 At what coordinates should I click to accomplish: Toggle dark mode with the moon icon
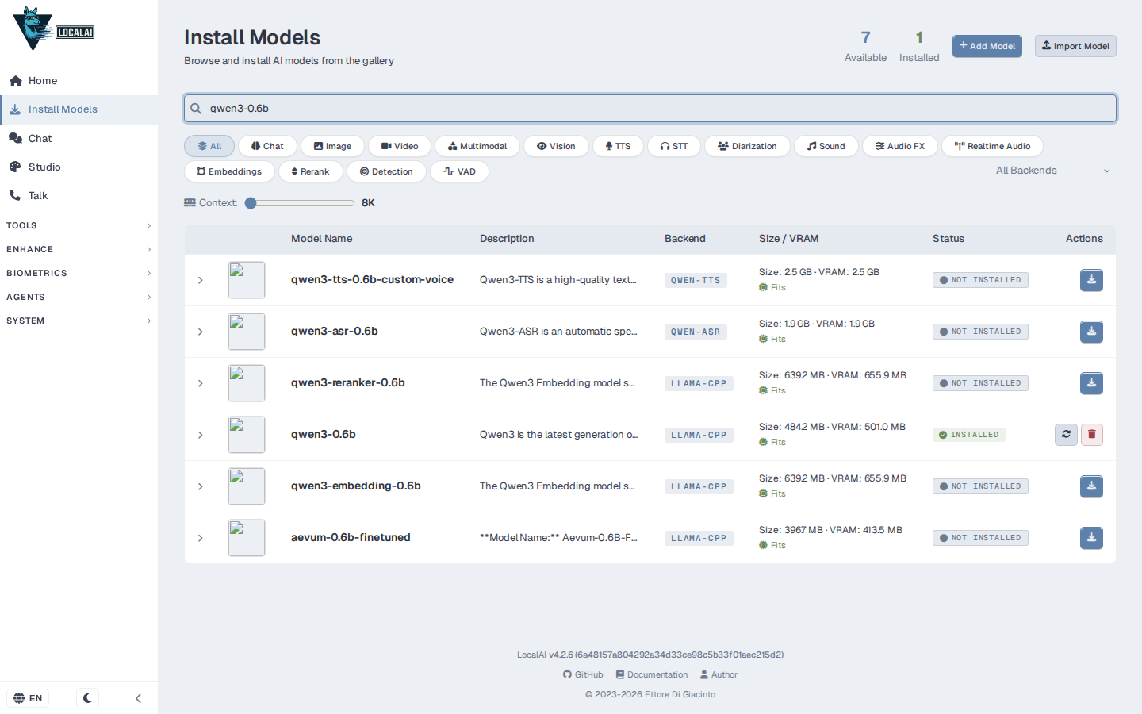point(87,698)
